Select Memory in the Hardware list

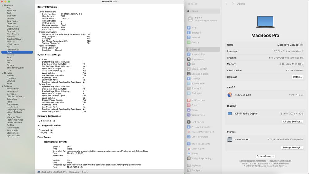[11, 42]
